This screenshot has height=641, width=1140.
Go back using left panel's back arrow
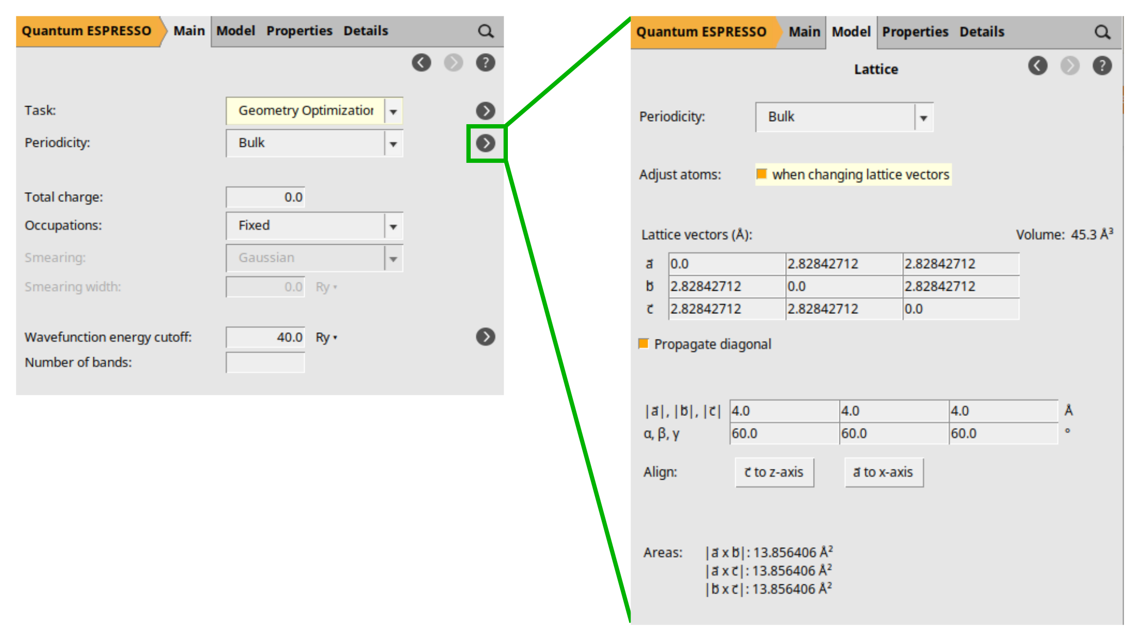click(421, 63)
